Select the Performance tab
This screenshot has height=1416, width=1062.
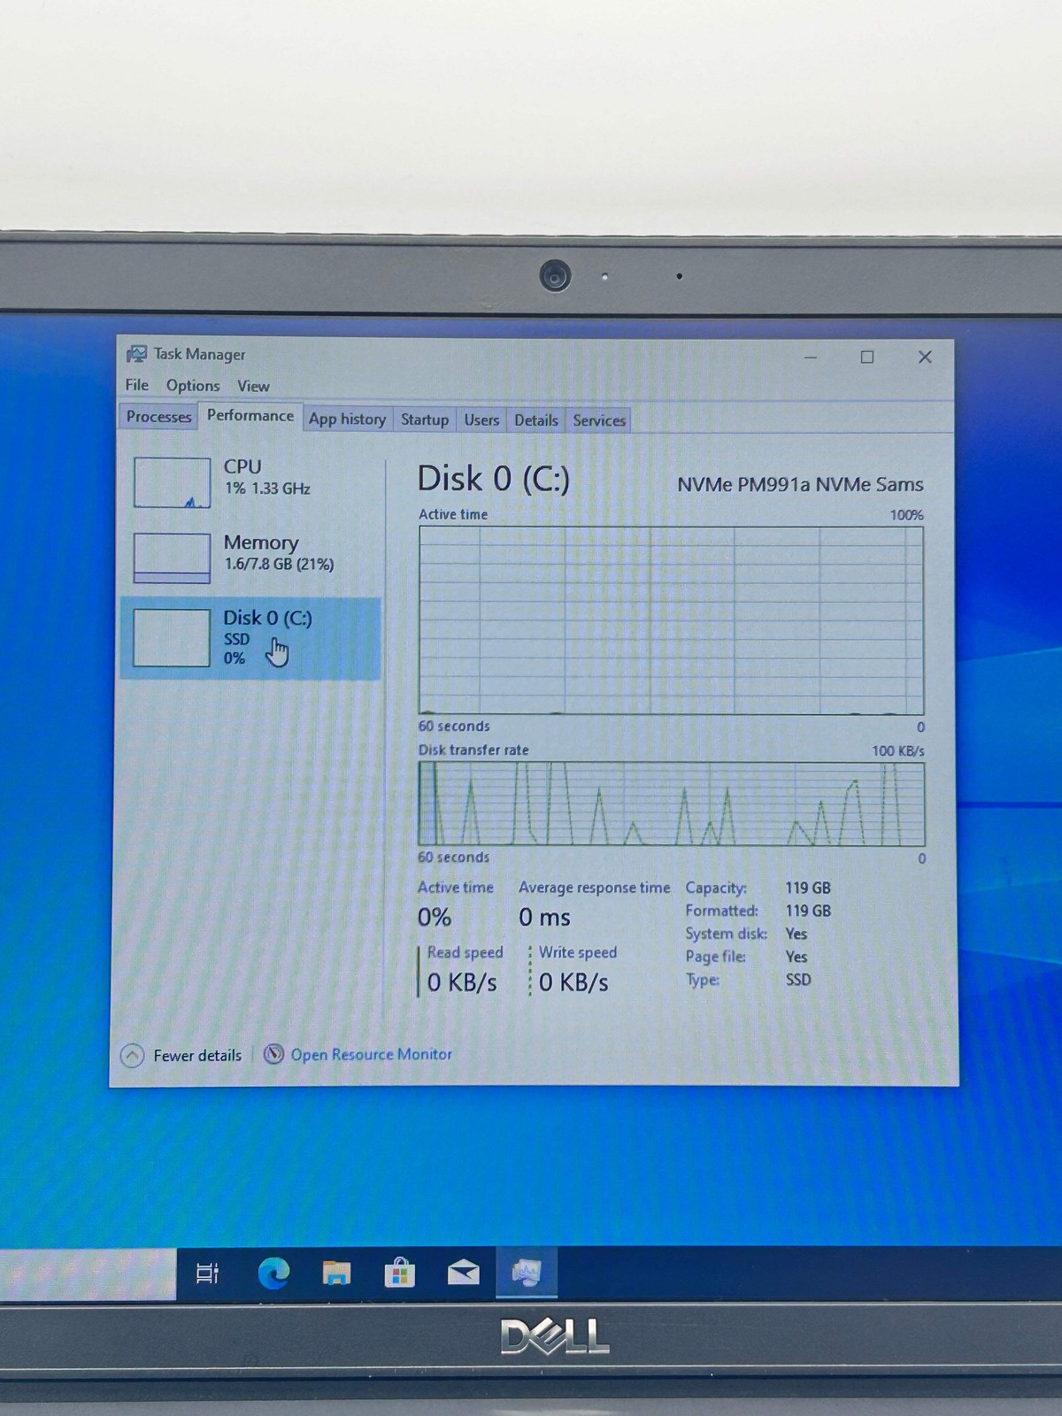250,415
